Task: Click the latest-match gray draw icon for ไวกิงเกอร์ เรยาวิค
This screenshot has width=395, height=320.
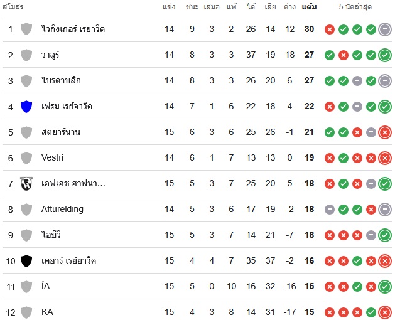Action: pos(385,29)
